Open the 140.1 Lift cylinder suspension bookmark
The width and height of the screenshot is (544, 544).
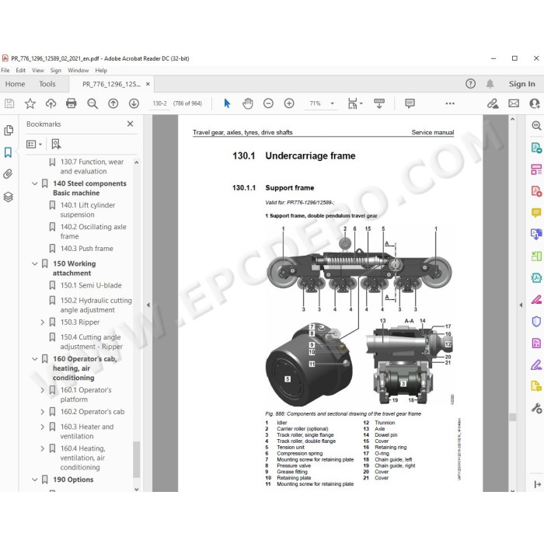(88, 210)
